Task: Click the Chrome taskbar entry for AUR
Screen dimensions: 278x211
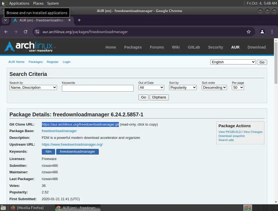Action: point(78,208)
